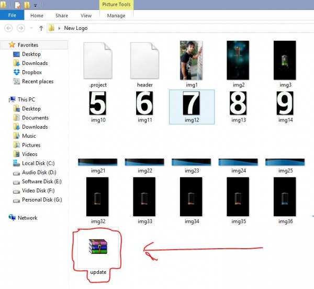Select Local Disk (C:) drive

(38, 163)
